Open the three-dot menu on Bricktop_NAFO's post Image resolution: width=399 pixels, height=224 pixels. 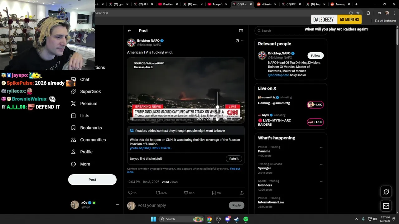[243, 41]
